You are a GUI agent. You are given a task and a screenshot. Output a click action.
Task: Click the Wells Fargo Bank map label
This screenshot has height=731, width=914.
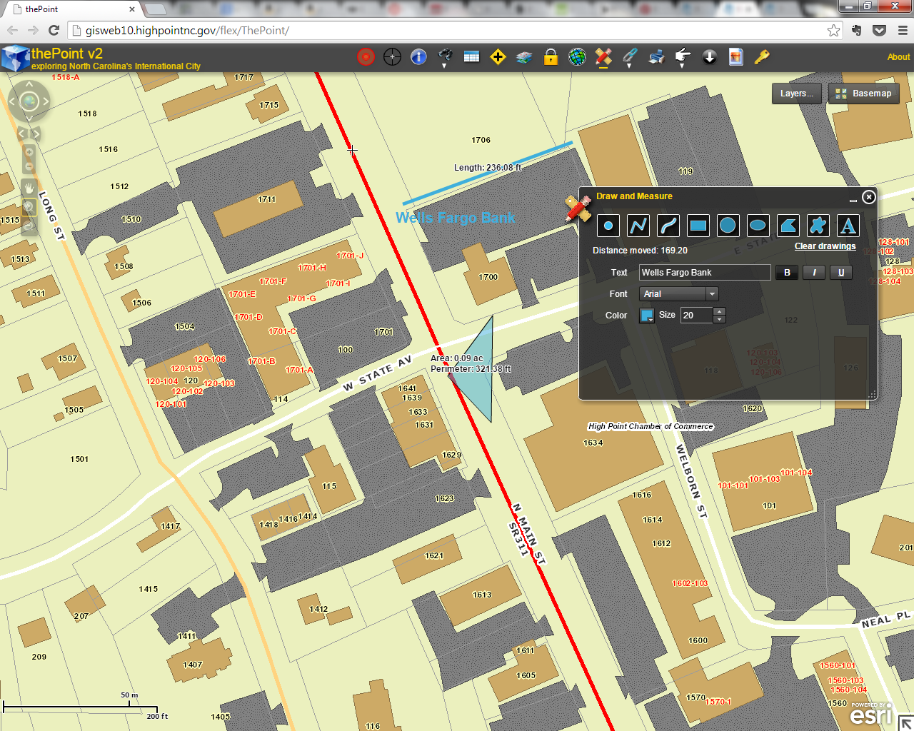pyautogui.click(x=455, y=218)
